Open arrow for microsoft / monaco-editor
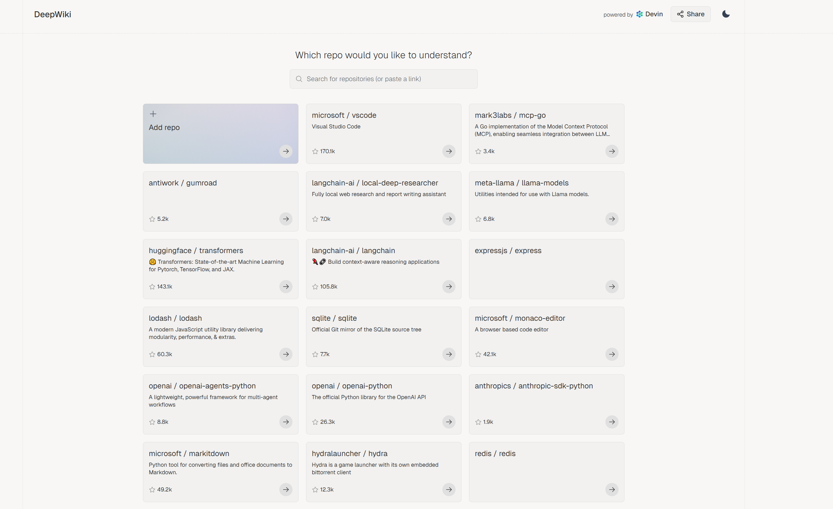The image size is (833, 509). click(612, 354)
